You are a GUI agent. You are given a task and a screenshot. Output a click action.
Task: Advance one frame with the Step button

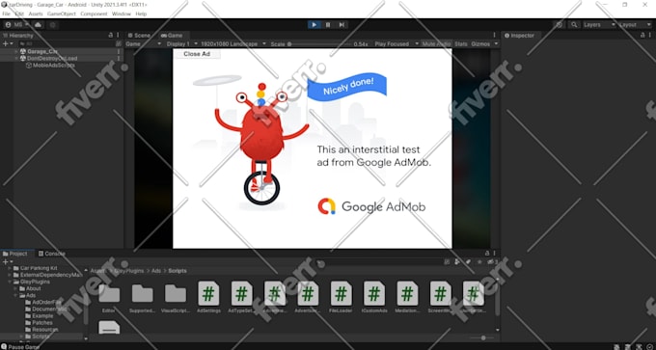(x=342, y=25)
